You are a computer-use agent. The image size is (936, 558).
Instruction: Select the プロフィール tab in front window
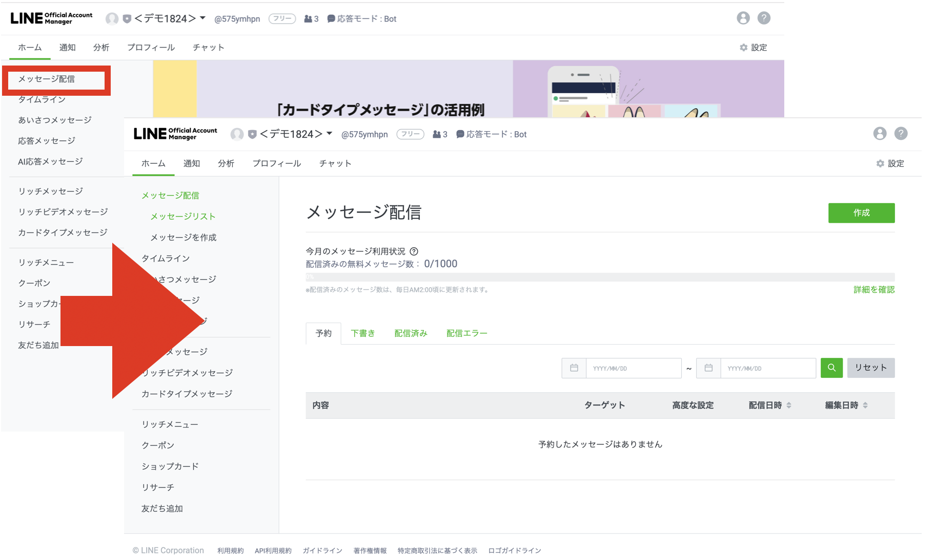277,163
